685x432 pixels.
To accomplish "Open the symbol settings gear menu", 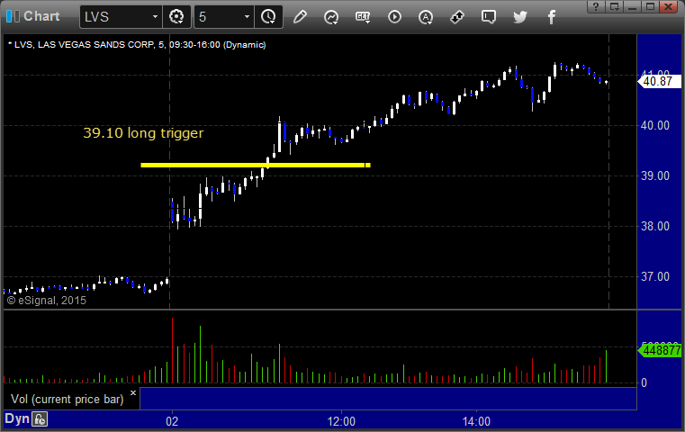I will coord(176,17).
